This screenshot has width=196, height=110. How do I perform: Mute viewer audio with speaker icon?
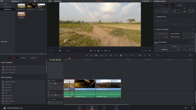[x=60, y=51]
